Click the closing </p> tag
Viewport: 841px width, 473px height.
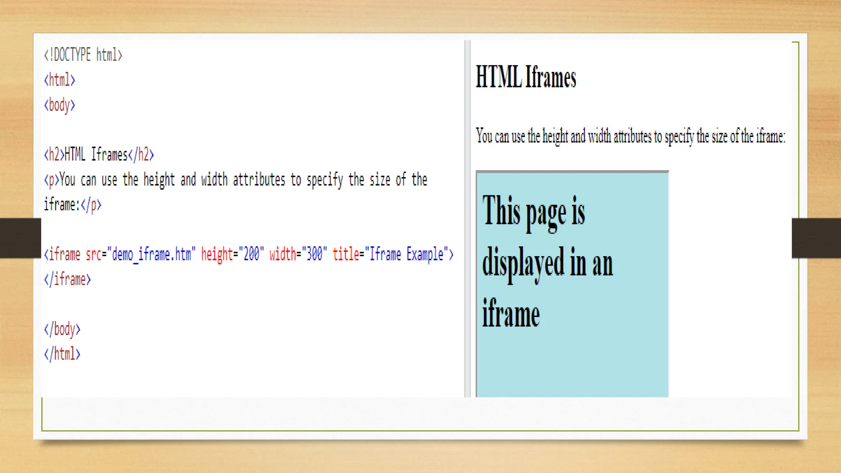[91, 204]
